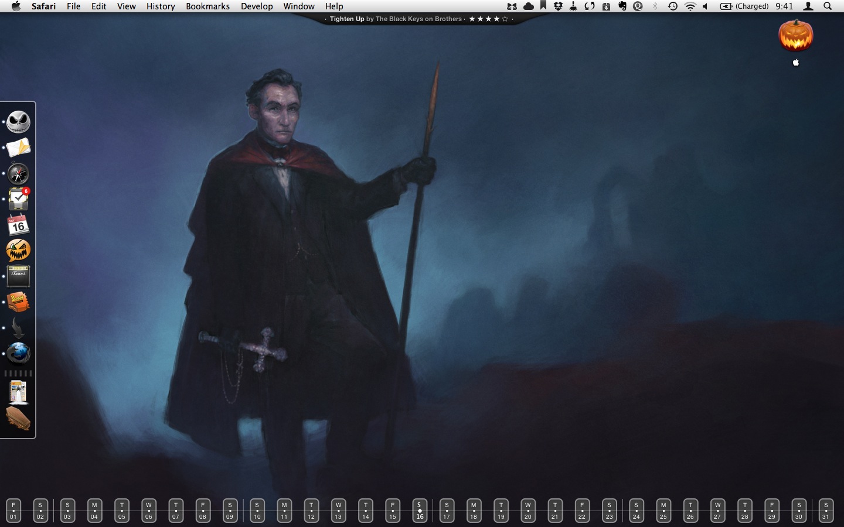
Task: Select calendar day M 25
Action: (x=663, y=511)
